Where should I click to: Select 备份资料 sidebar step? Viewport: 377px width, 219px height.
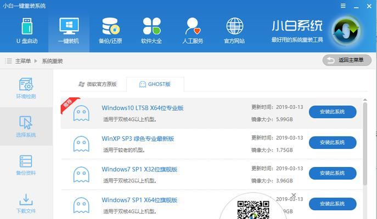coord(26,165)
